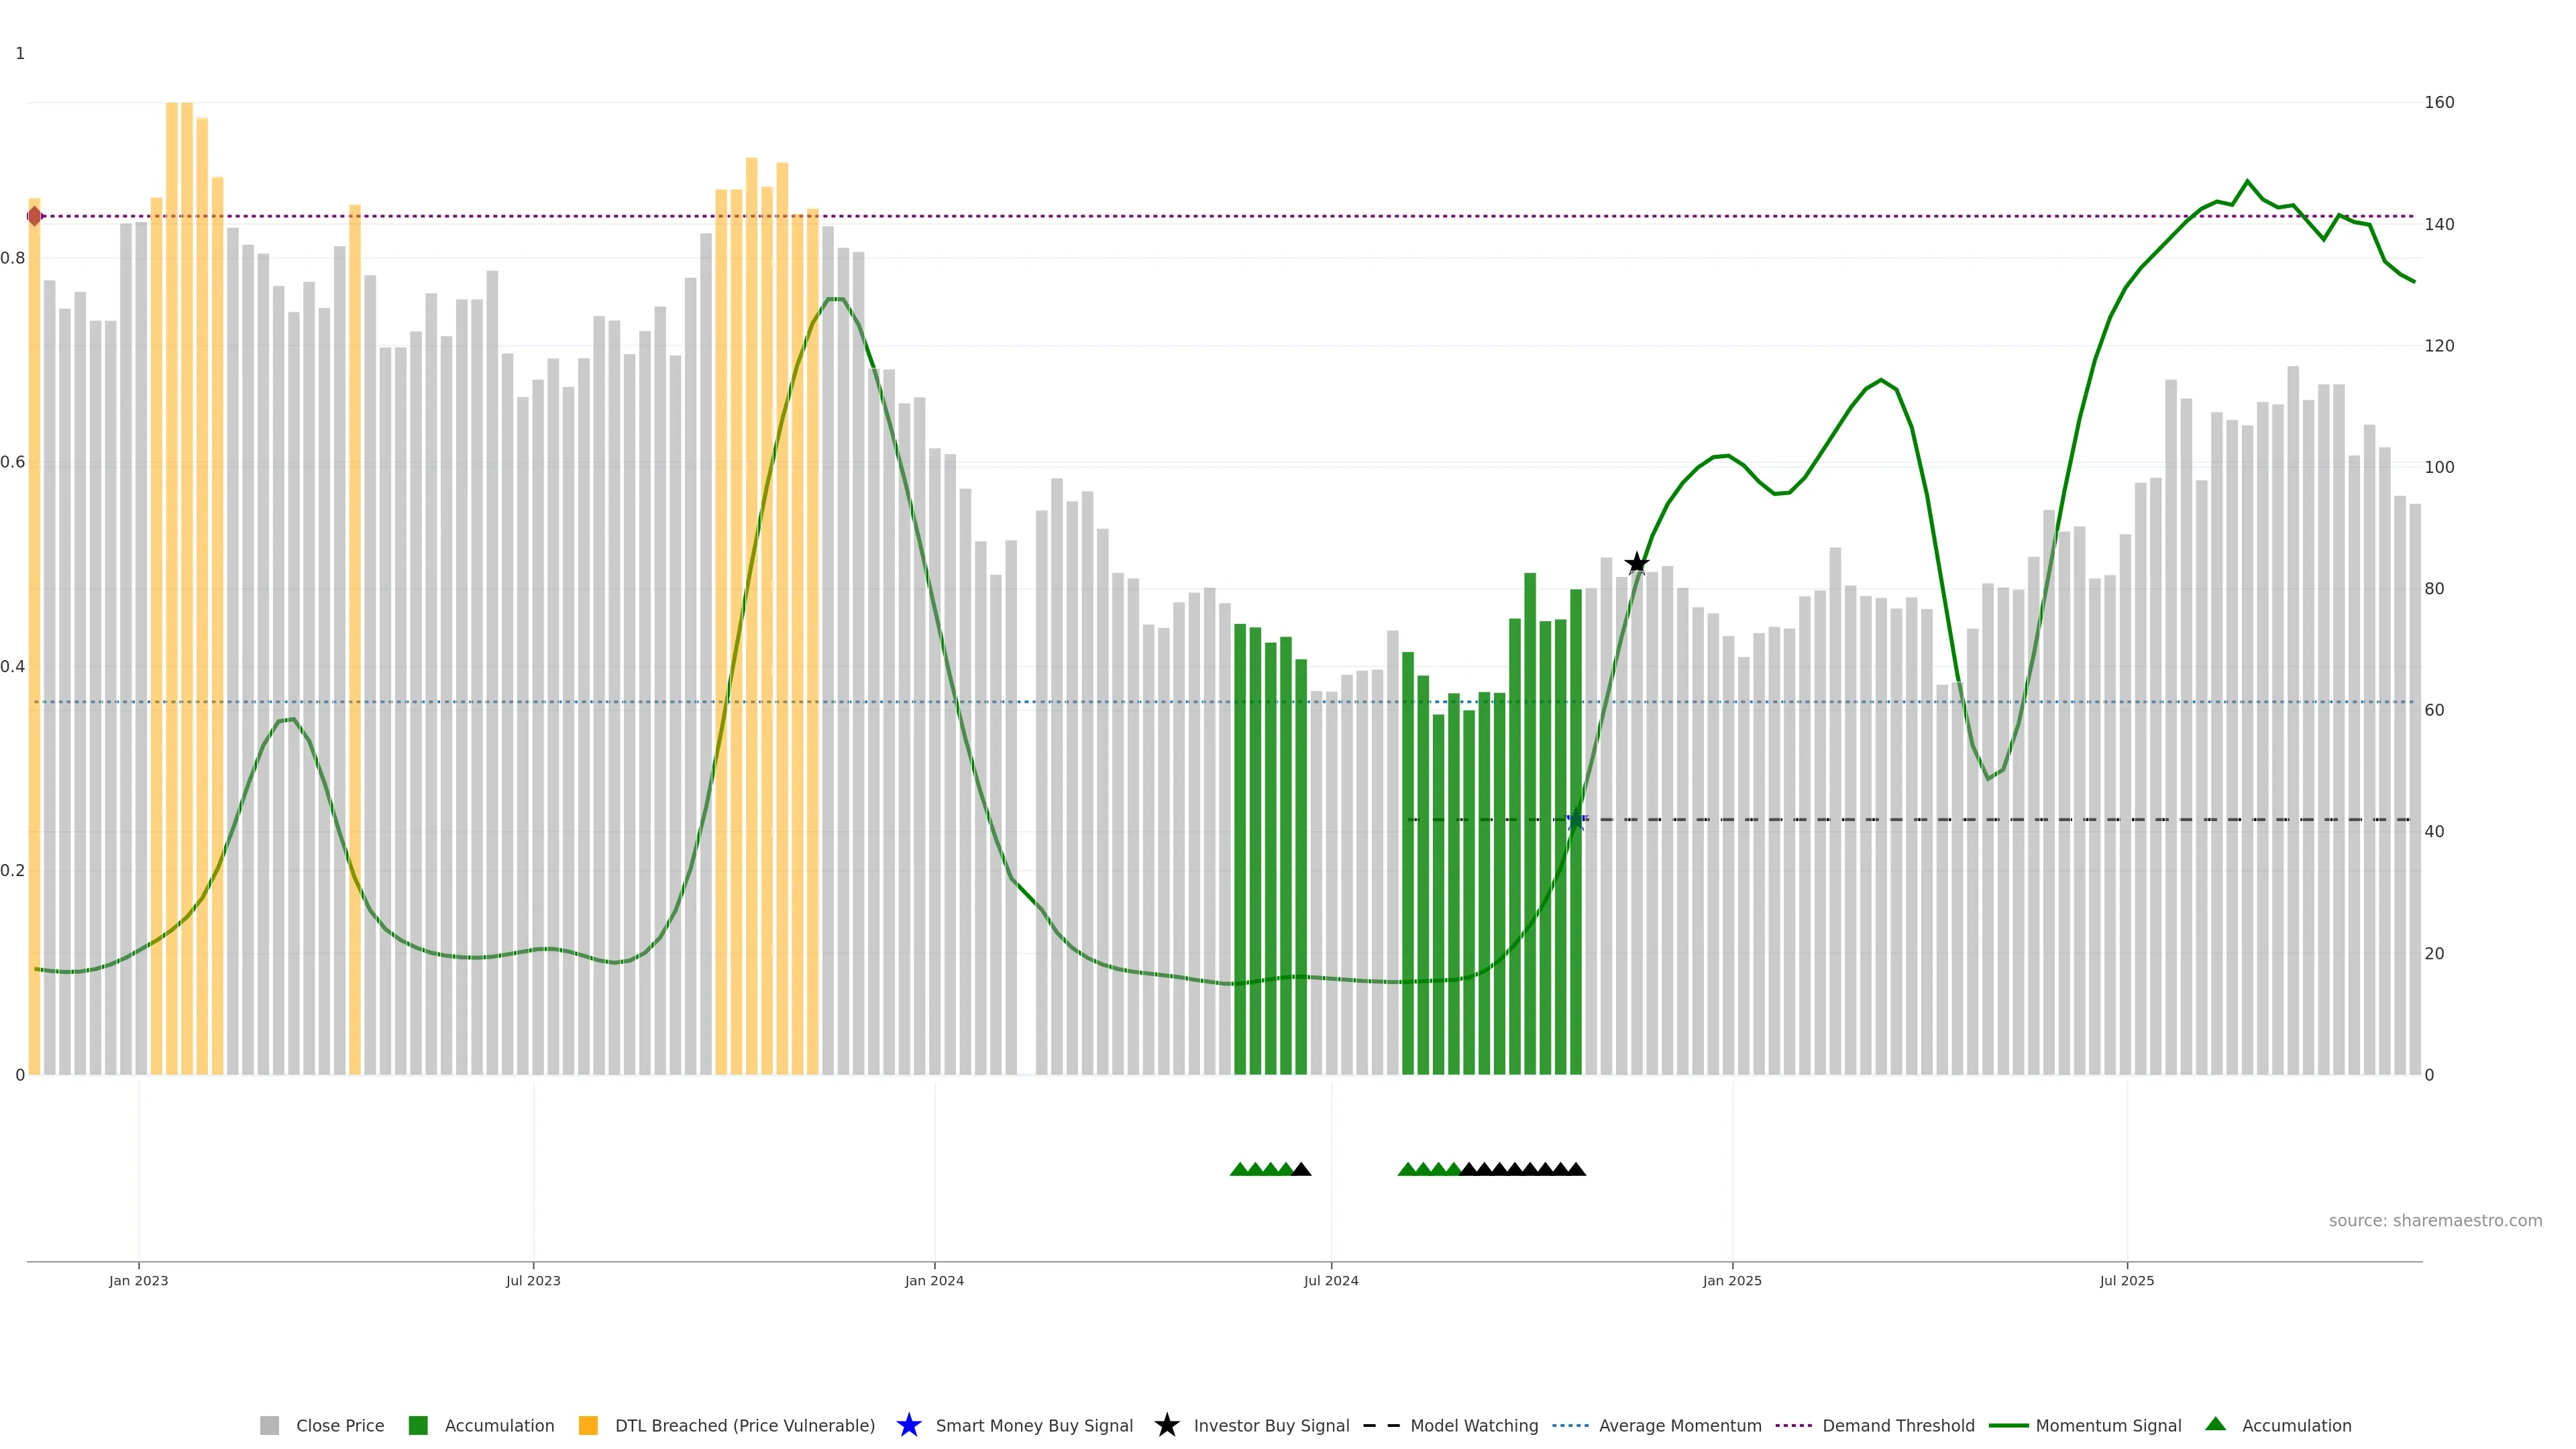Click the DTL Breached (Price Vulnerable) legend label
Viewport: 2576px width, 1449px height.
(x=744, y=1425)
